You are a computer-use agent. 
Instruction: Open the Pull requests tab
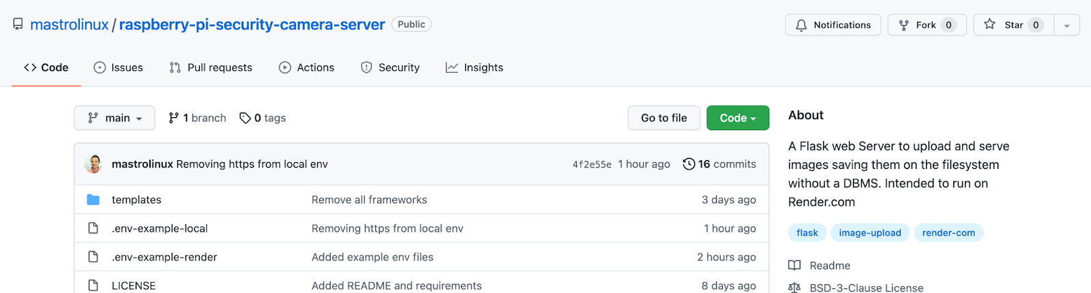coord(211,67)
